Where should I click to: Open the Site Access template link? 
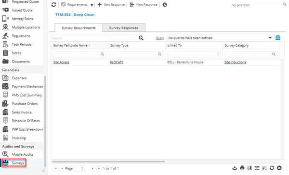[61, 62]
